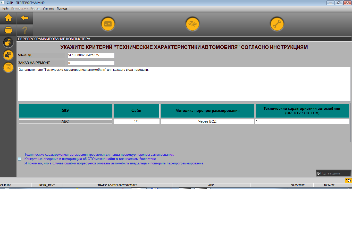Click the АБС cell in ЭБУ column
The image size is (352, 247).
[65, 121]
